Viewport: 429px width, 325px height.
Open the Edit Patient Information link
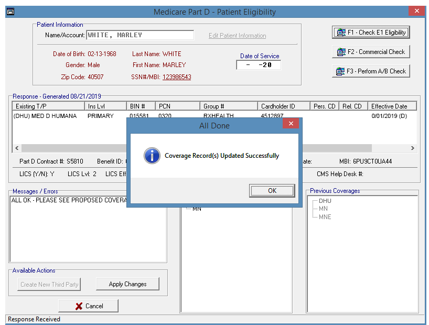pyautogui.click(x=237, y=36)
